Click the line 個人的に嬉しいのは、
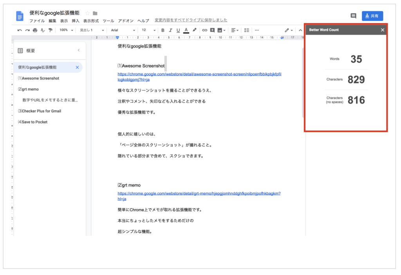 [137, 134]
